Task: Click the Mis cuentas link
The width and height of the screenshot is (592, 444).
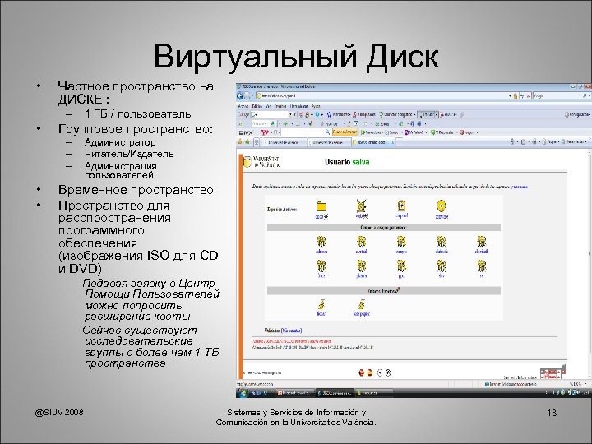Action: point(292,331)
